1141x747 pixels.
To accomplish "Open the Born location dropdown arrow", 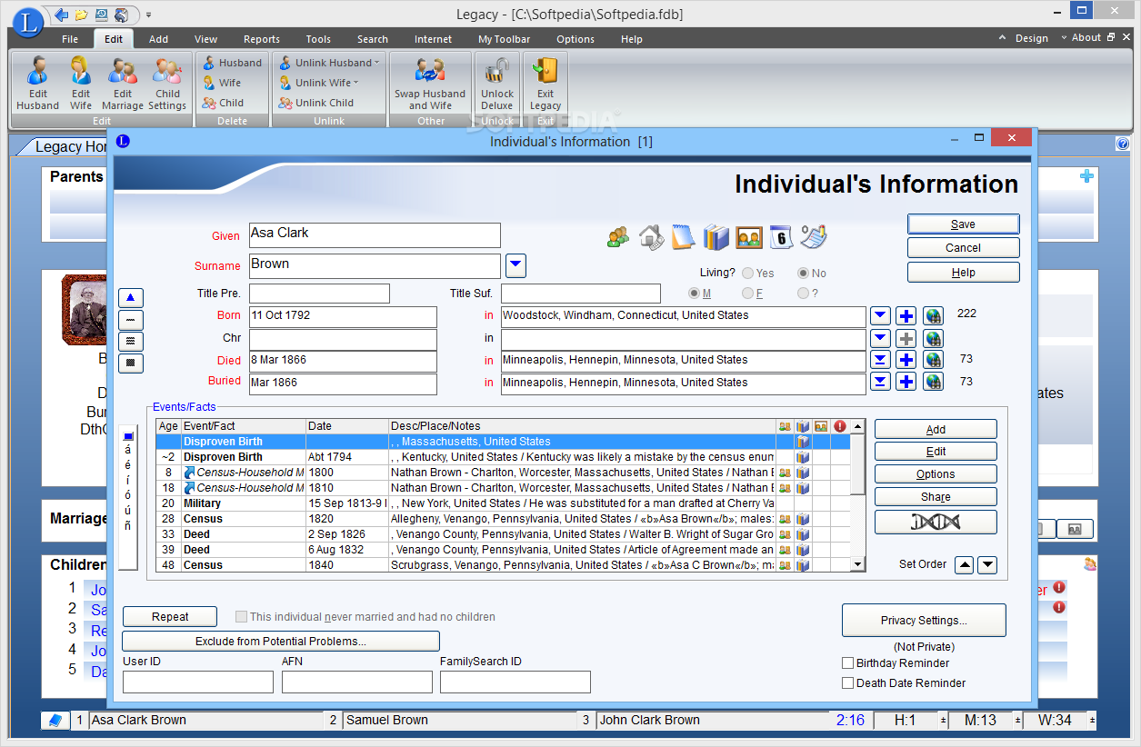I will pyautogui.click(x=880, y=316).
